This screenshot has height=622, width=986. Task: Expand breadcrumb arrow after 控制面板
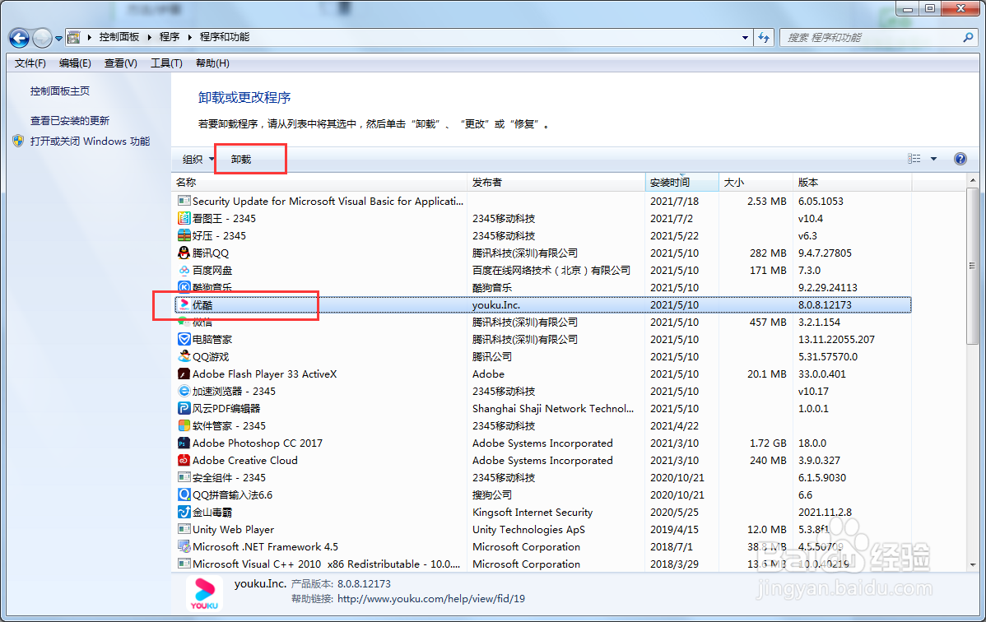[x=150, y=37]
